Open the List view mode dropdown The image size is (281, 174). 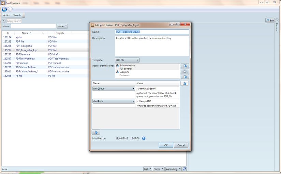pyautogui.click(x=148, y=169)
